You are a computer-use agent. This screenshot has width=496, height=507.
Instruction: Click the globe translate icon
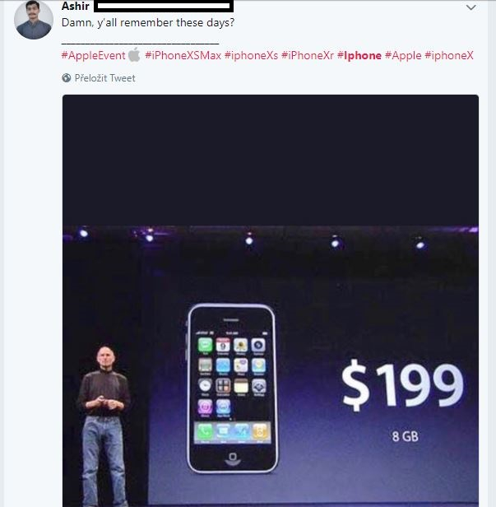67,78
